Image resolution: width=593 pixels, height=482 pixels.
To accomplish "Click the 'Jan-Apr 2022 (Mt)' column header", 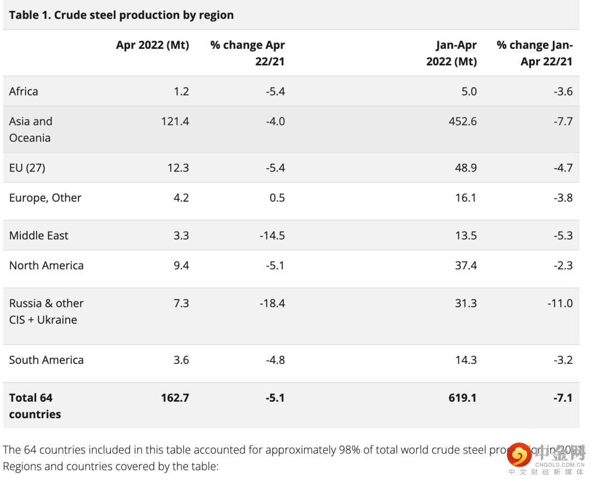I will [x=451, y=53].
